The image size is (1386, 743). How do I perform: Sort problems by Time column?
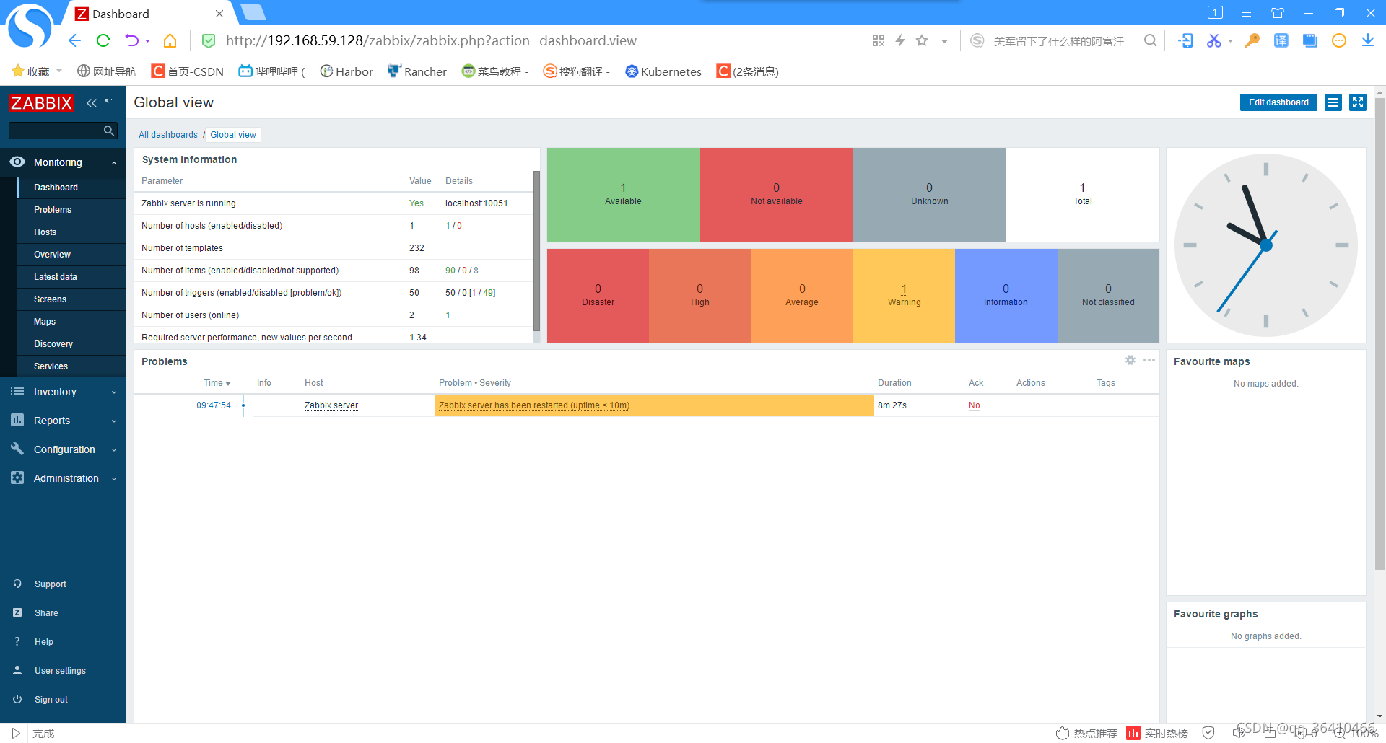tap(217, 383)
